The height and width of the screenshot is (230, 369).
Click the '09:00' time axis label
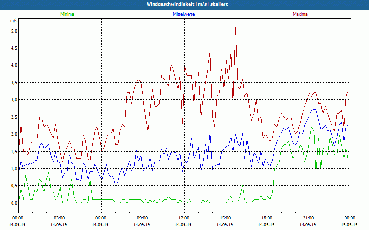(x=143, y=218)
